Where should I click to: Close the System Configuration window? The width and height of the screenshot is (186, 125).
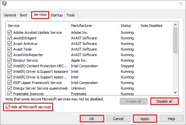pyautogui.click(x=181, y=4)
